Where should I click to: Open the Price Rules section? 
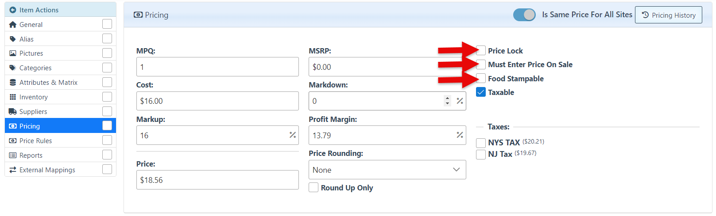click(x=35, y=141)
